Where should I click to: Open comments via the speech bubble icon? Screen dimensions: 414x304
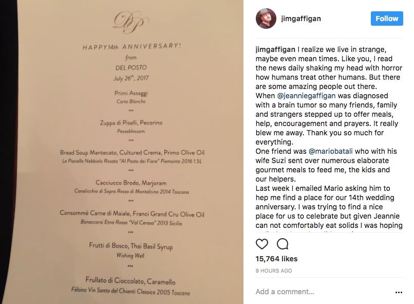click(283, 244)
